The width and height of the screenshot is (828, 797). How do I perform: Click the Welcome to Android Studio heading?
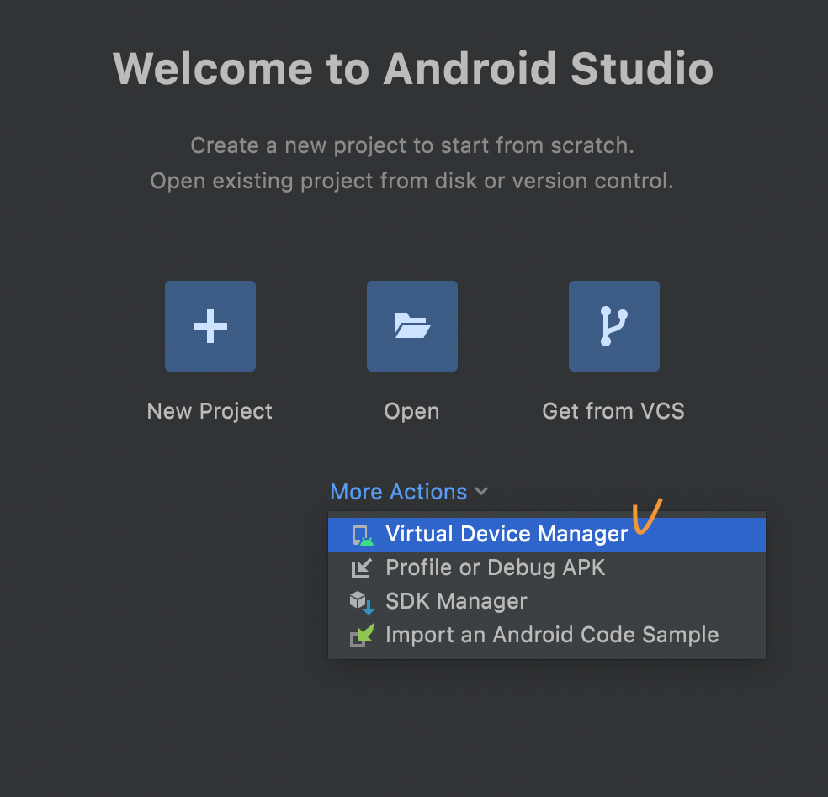pos(413,69)
